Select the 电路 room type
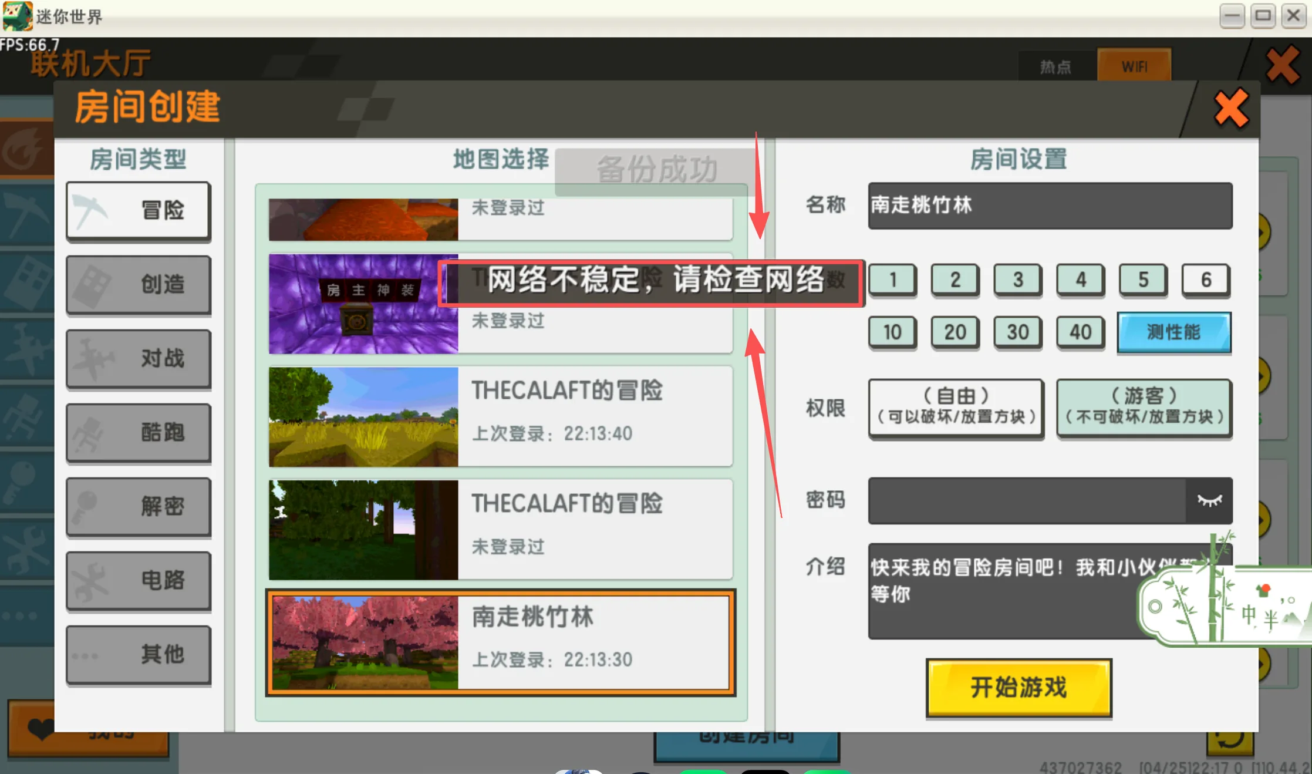1312x774 pixels. click(139, 580)
